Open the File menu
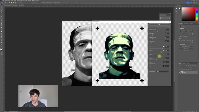The width and height of the screenshot is (199, 112). coord(3,1)
